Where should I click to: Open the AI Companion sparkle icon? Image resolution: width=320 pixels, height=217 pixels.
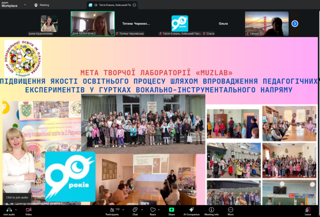(191, 210)
